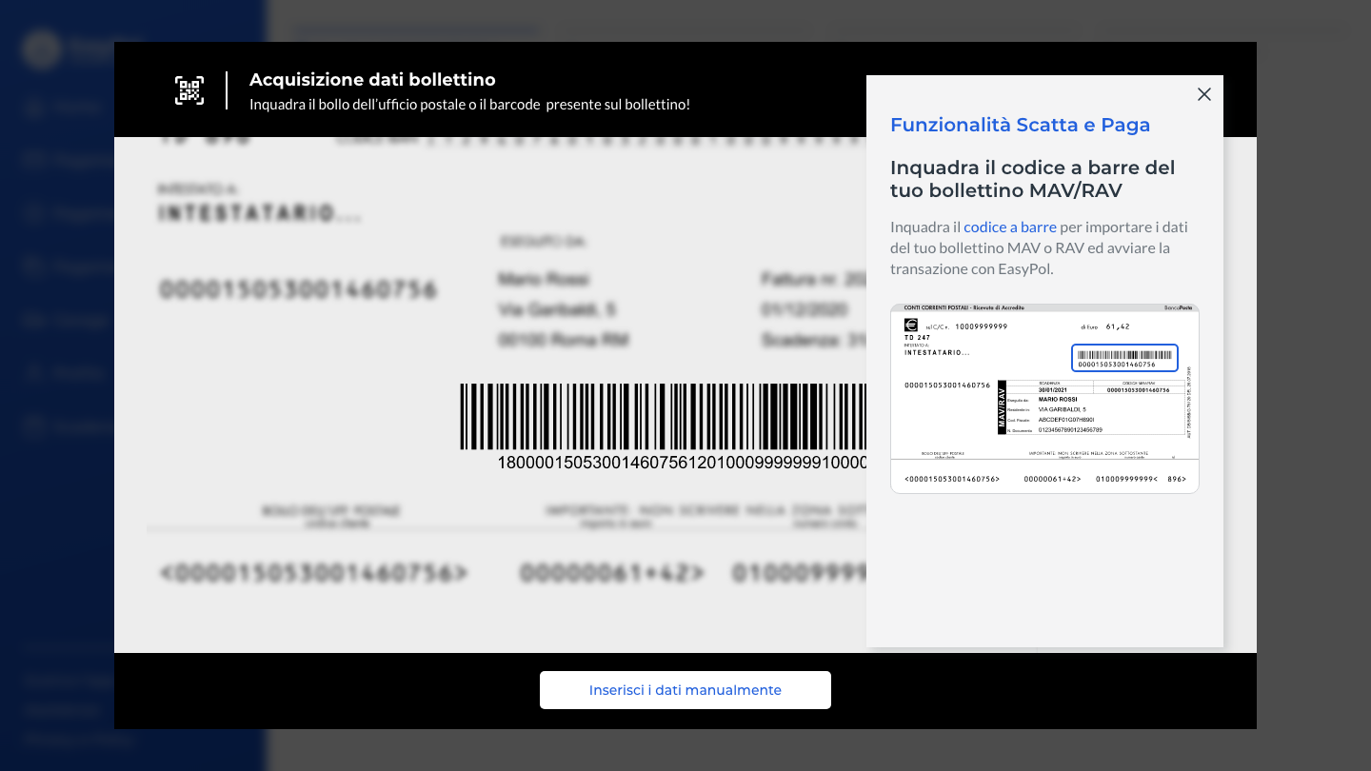Close the Scatta e Paga help panel
The height and width of the screenshot is (771, 1371).
point(1204,94)
